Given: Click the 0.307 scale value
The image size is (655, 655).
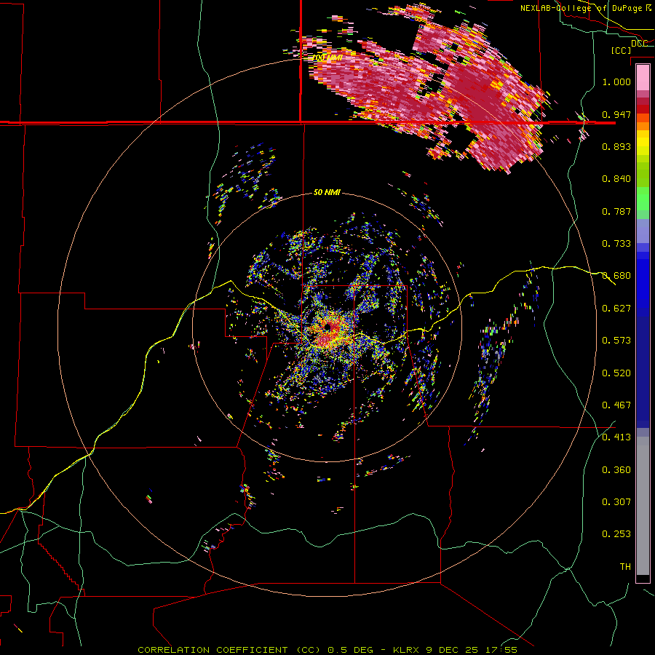Looking at the screenshot, I should coord(616,502).
